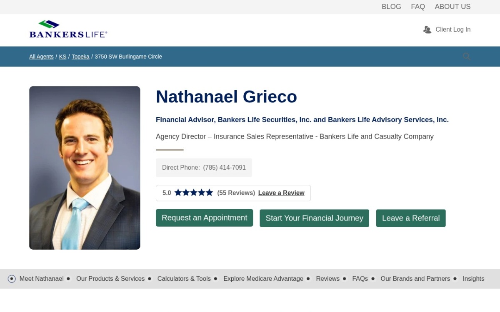Jump to Meet Nathanael section
Viewport: 500px width, 312px height.
42,279
